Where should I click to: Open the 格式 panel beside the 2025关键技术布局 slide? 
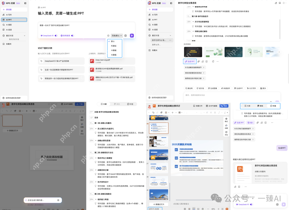(x=226, y=120)
